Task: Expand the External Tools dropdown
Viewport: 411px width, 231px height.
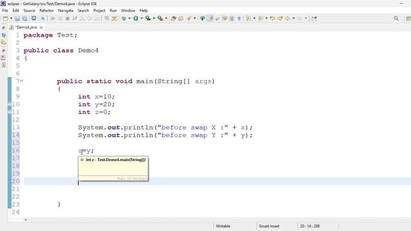Action: 166,19
